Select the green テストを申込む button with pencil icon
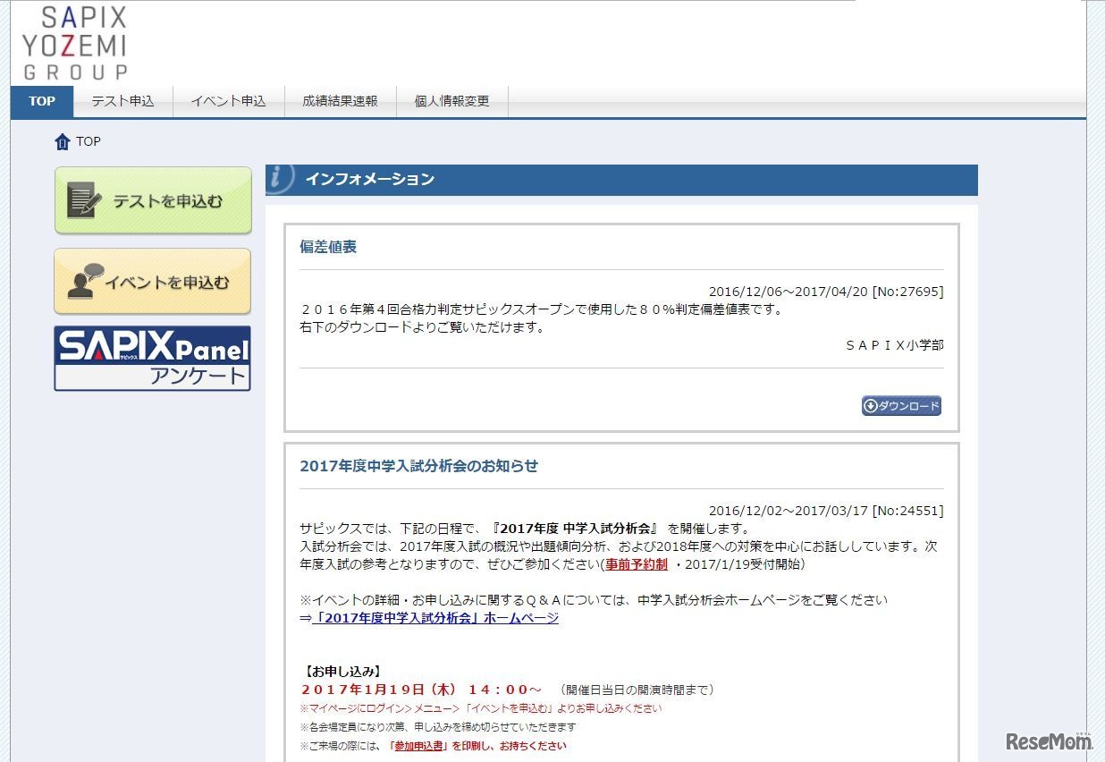 (152, 199)
